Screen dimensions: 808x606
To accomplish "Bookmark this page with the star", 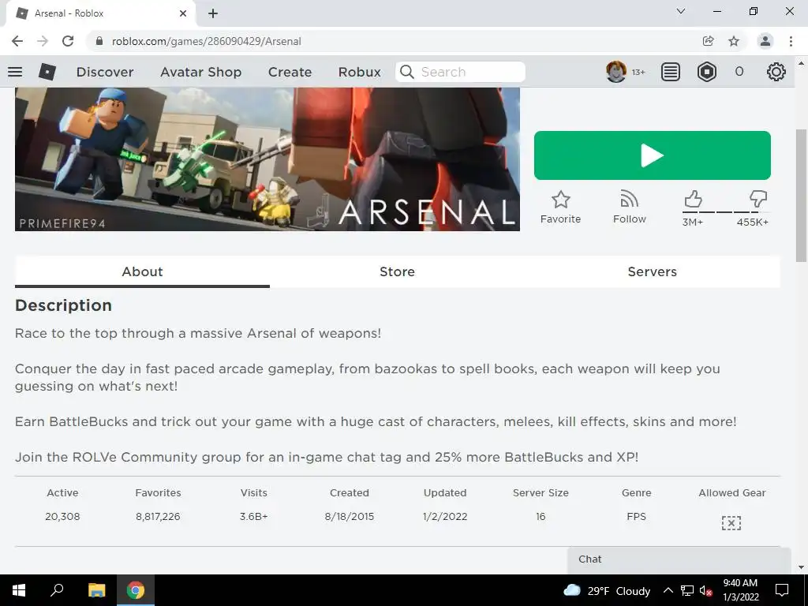I will point(734,41).
